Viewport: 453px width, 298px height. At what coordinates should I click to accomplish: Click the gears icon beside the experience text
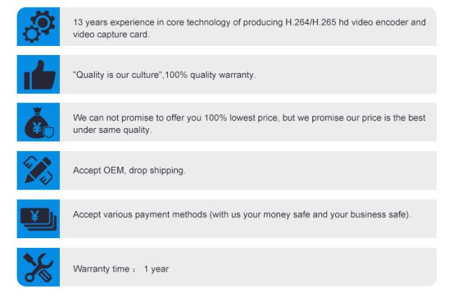[39, 26]
